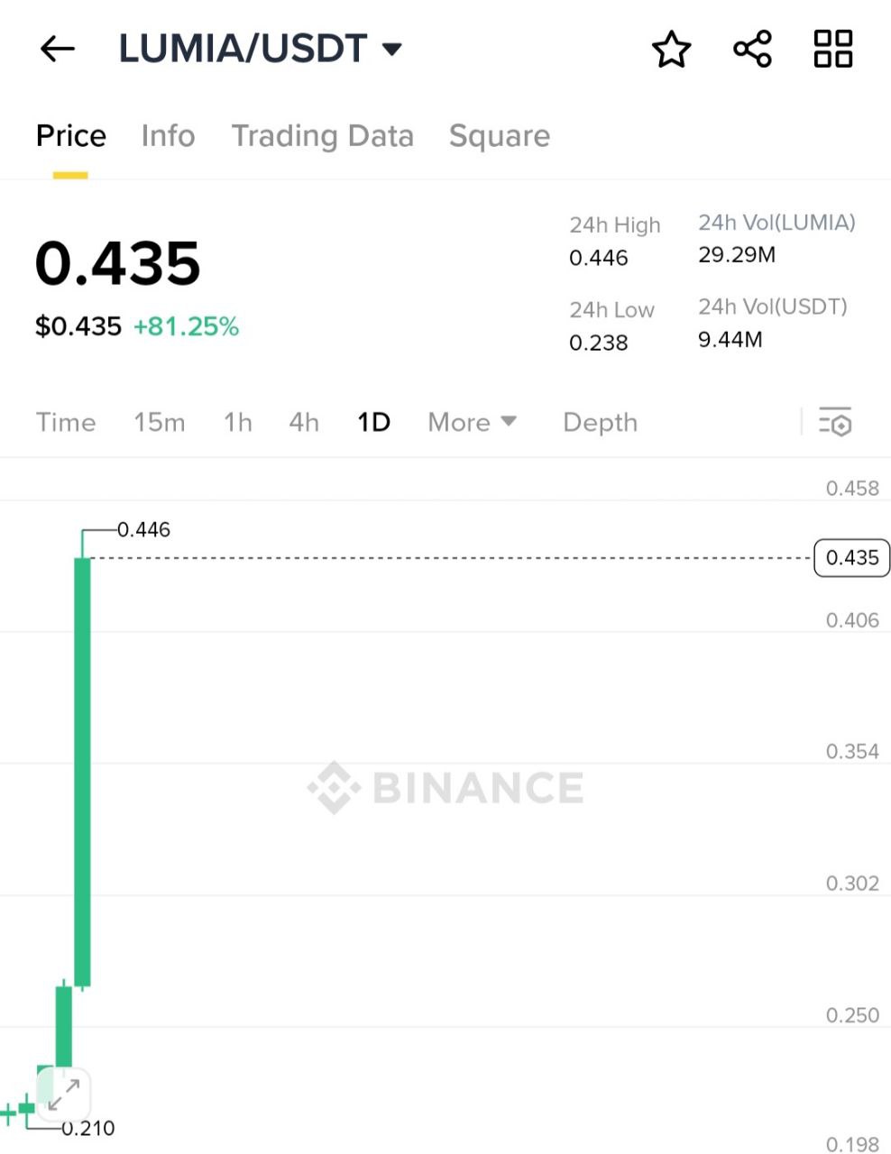Image resolution: width=891 pixels, height=1154 pixels.
Task: Tap the back arrow icon
Action: coord(58,49)
